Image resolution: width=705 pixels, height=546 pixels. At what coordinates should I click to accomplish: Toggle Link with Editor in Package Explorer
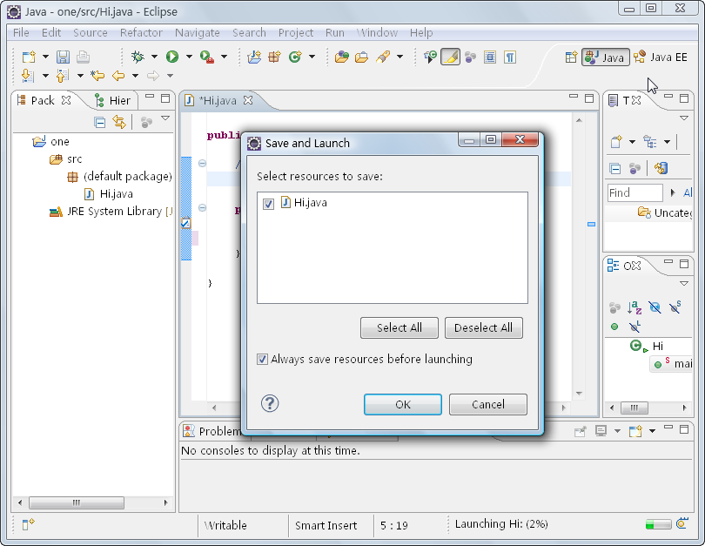point(119,123)
